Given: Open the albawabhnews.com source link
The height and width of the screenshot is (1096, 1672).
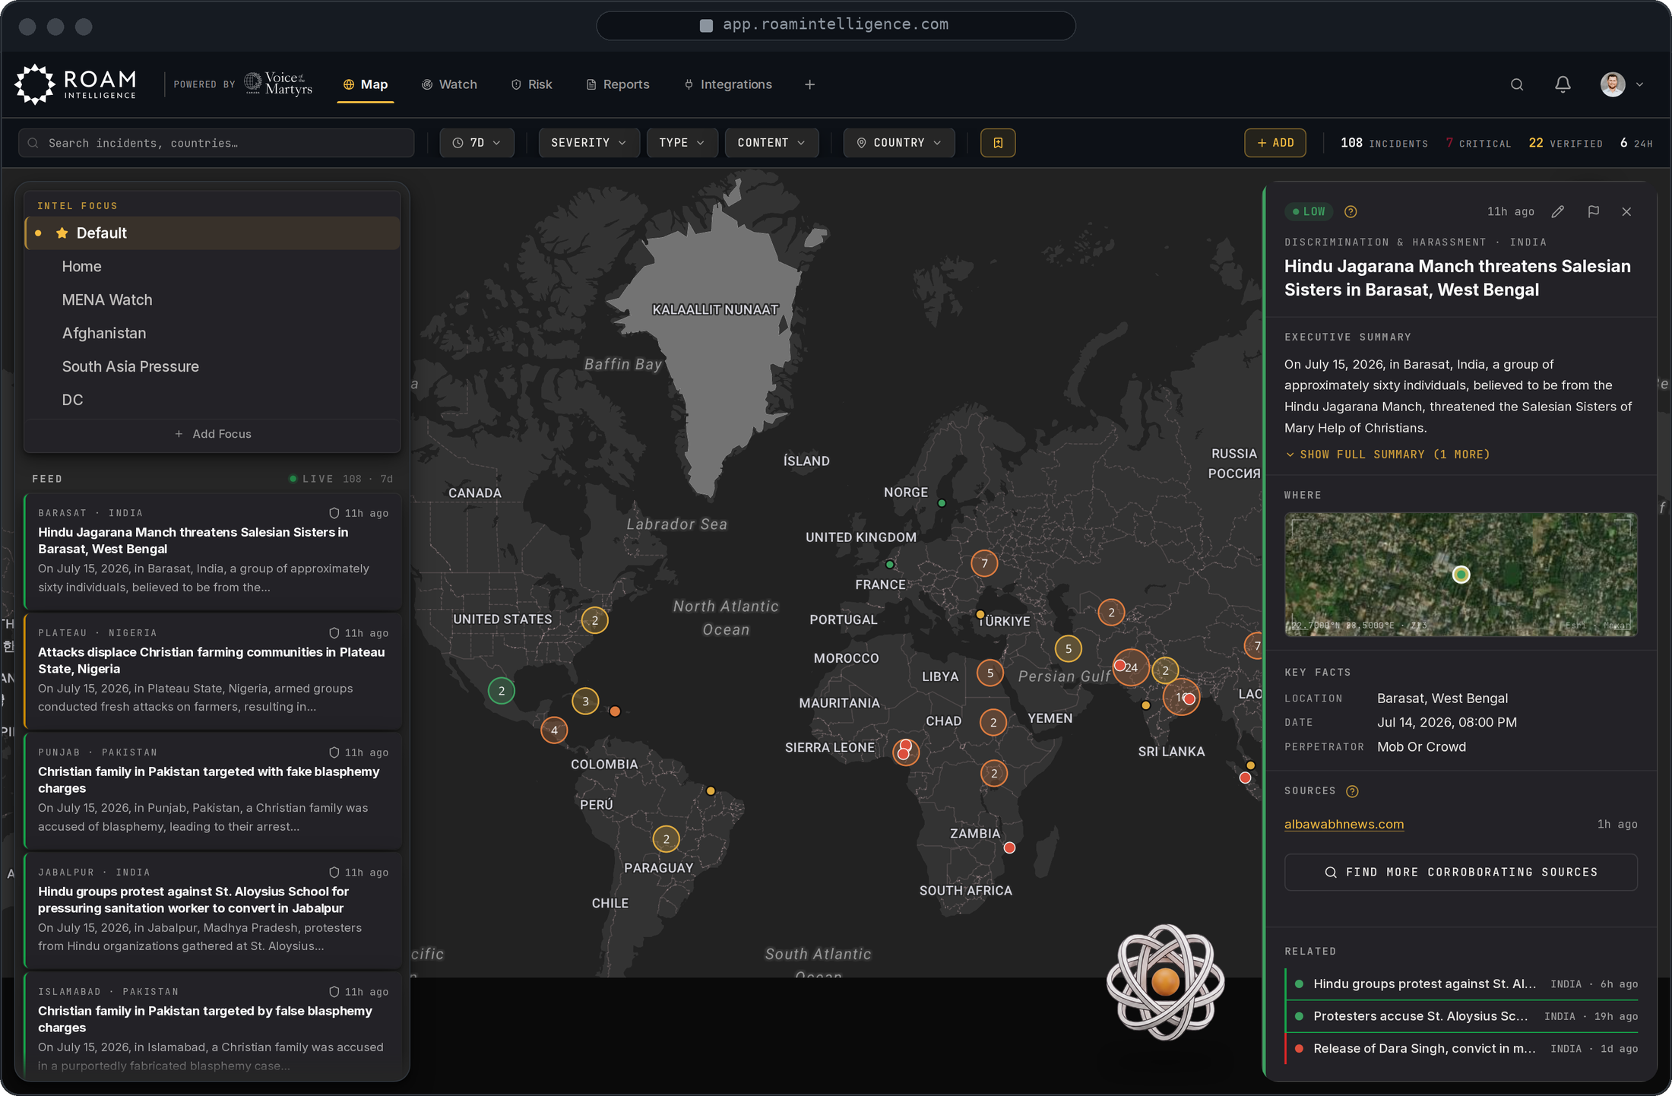Looking at the screenshot, I should coord(1344,825).
